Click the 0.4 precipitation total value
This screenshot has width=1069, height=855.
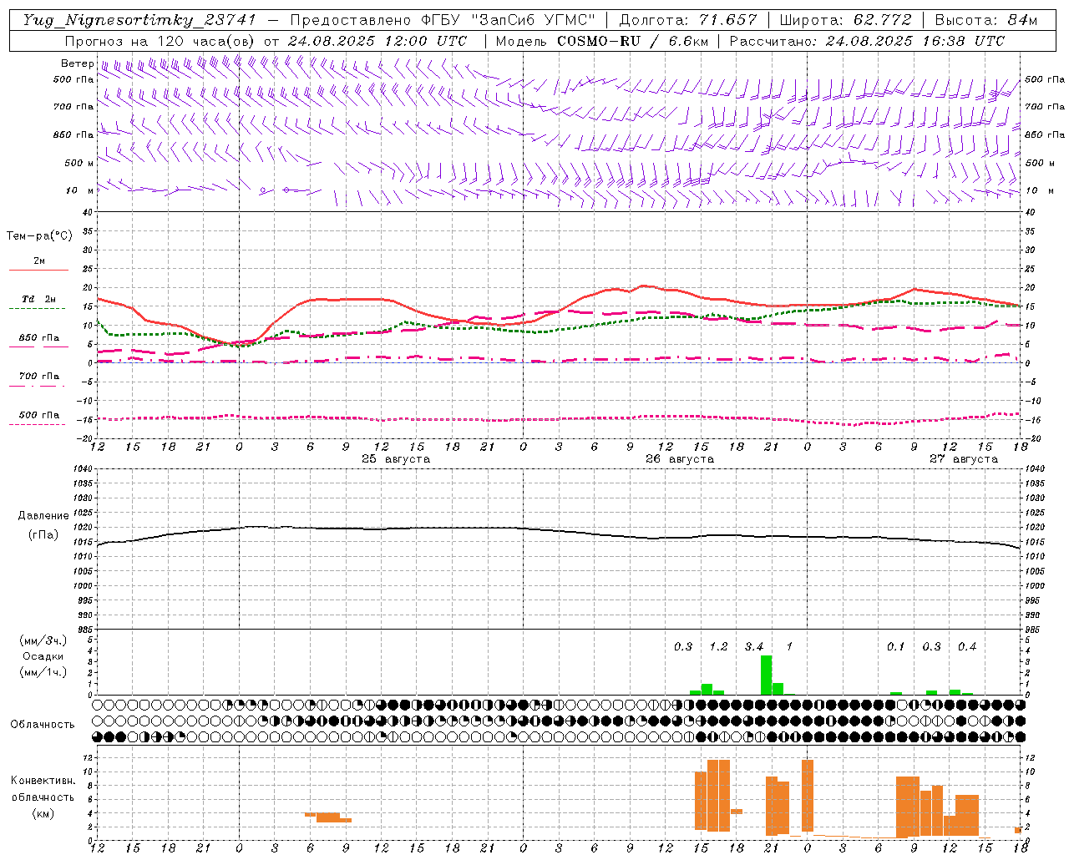point(967,646)
